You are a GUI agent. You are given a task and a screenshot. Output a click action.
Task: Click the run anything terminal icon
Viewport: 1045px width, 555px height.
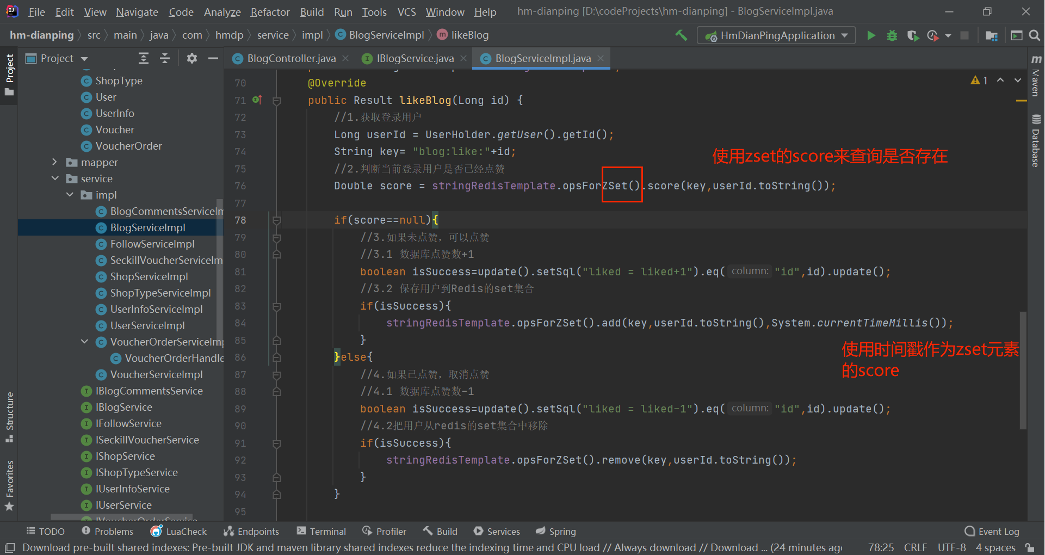tap(1016, 35)
